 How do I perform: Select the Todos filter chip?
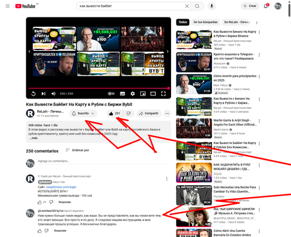coord(183,22)
